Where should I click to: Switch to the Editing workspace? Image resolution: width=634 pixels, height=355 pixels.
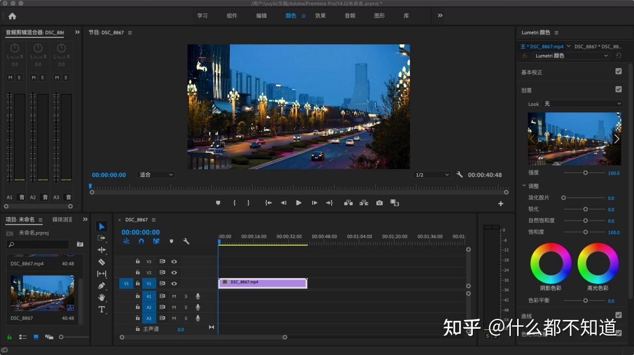coord(261,16)
